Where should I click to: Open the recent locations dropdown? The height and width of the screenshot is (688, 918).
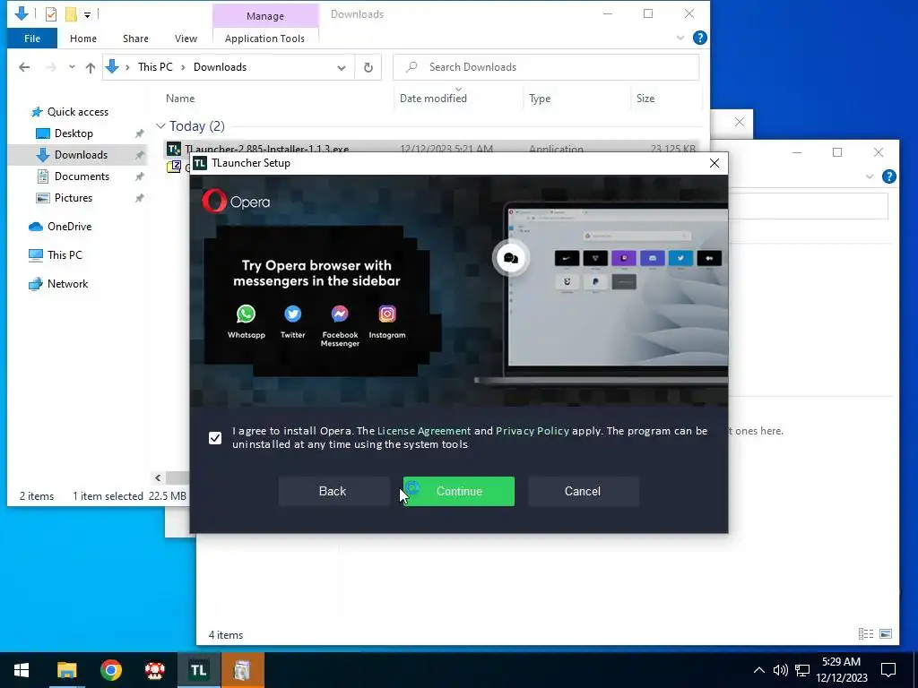(72, 67)
